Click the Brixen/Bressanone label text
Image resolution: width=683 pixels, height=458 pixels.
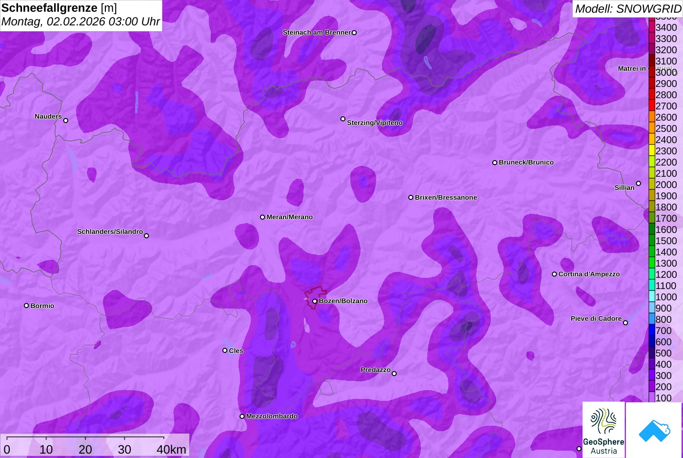tap(446, 197)
